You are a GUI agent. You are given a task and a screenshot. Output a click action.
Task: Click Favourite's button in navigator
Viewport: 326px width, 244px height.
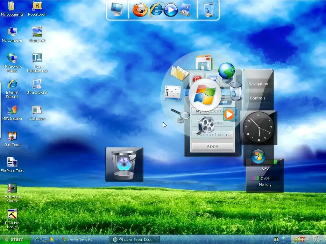pyautogui.click(x=212, y=135)
